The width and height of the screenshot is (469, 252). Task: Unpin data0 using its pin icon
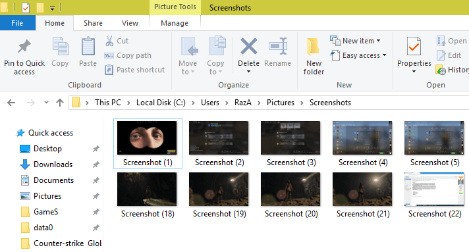coord(96,228)
